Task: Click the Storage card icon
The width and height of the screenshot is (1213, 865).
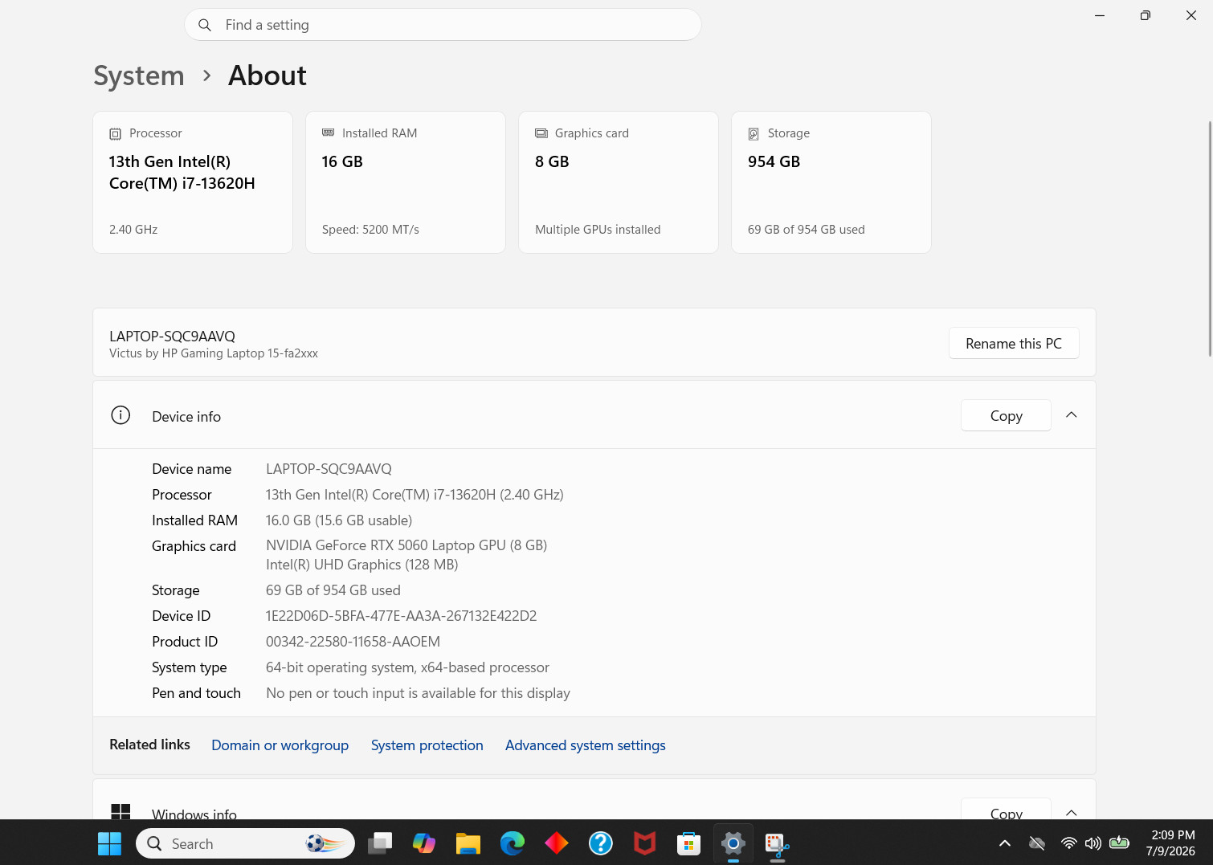Action: point(754,133)
